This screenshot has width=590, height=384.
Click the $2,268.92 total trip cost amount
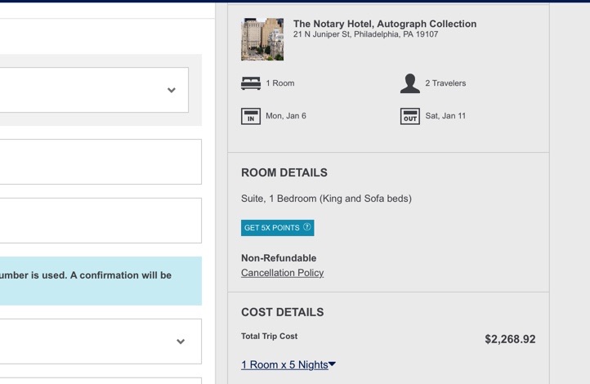pos(510,339)
